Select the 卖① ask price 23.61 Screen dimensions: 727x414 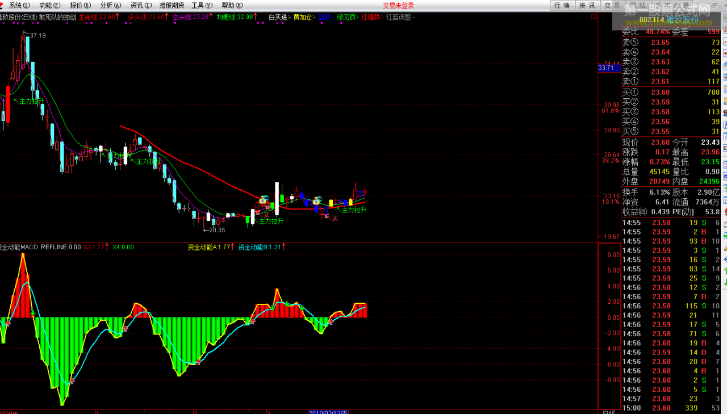[x=660, y=82]
